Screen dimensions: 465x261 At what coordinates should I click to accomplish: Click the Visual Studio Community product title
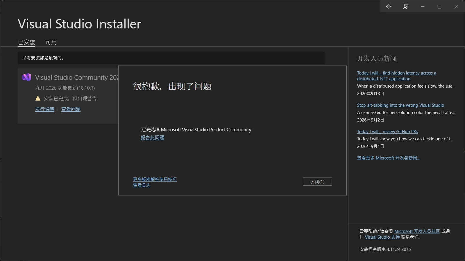(77, 77)
